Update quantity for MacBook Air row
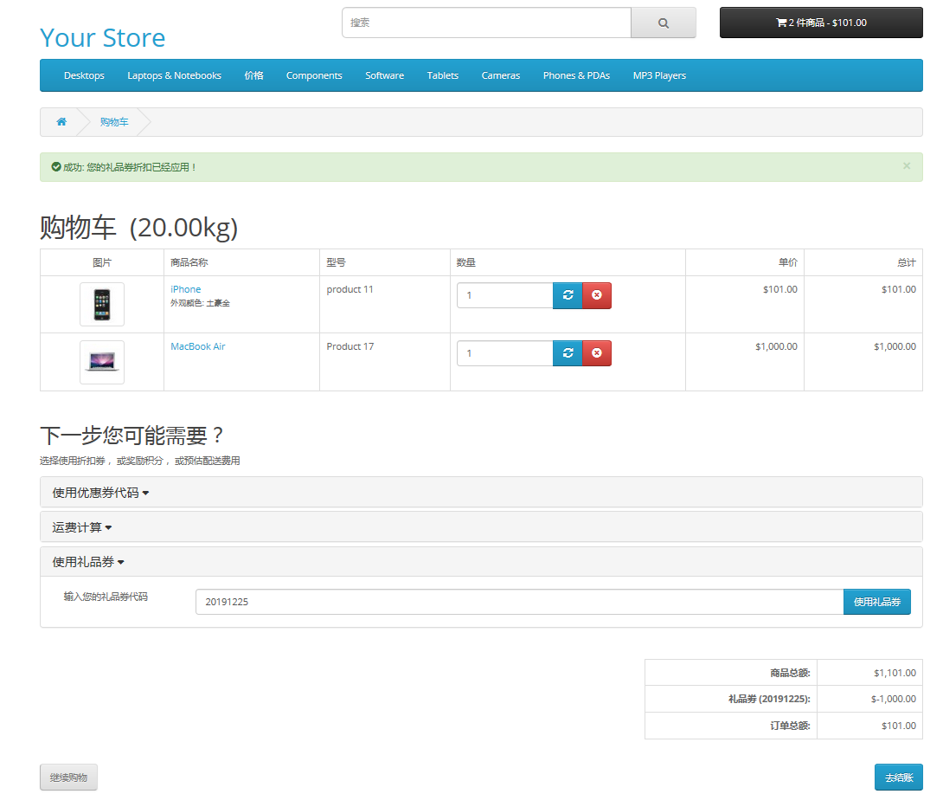Viewport: 943px width, 794px height. pyautogui.click(x=568, y=352)
